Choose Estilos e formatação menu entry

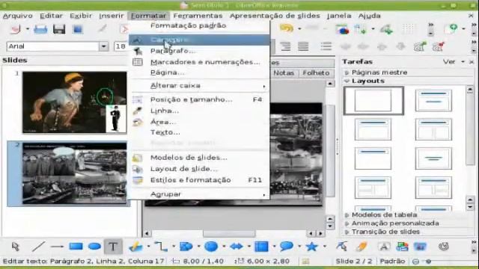199,180
